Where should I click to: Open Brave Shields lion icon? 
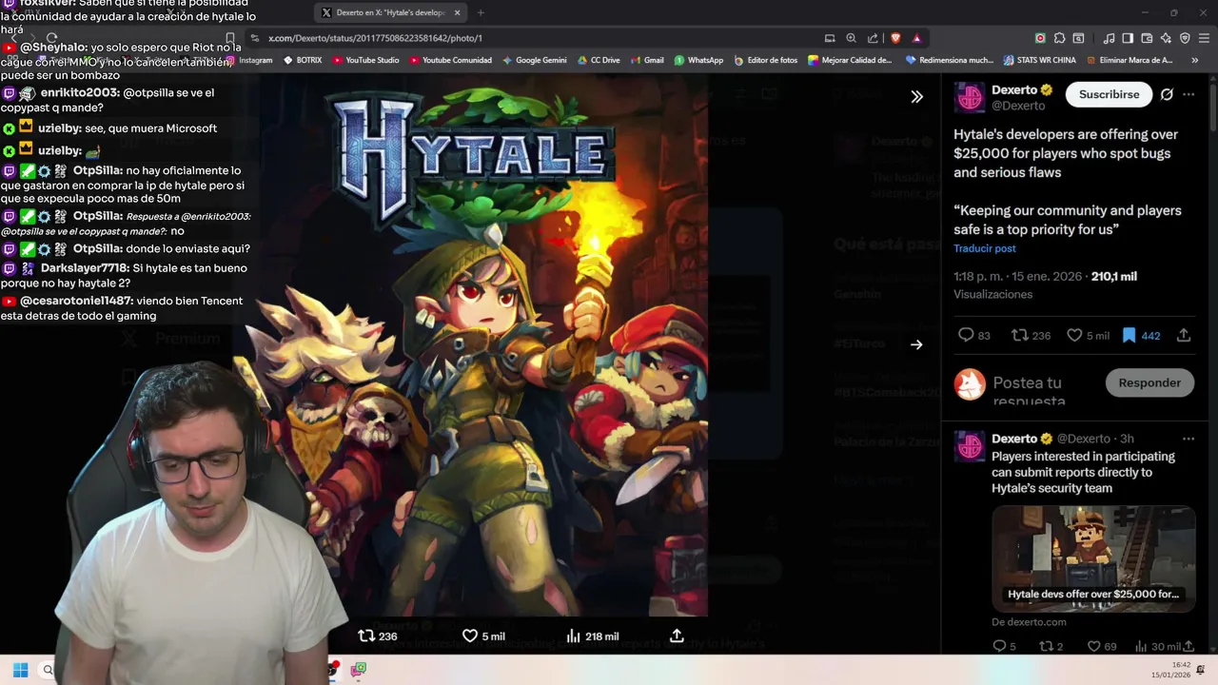[895, 38]
